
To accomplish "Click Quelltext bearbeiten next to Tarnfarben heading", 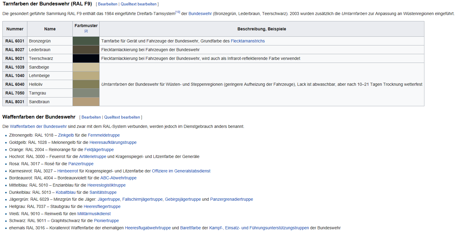I will pyautogui.click(x=139, y=4).
